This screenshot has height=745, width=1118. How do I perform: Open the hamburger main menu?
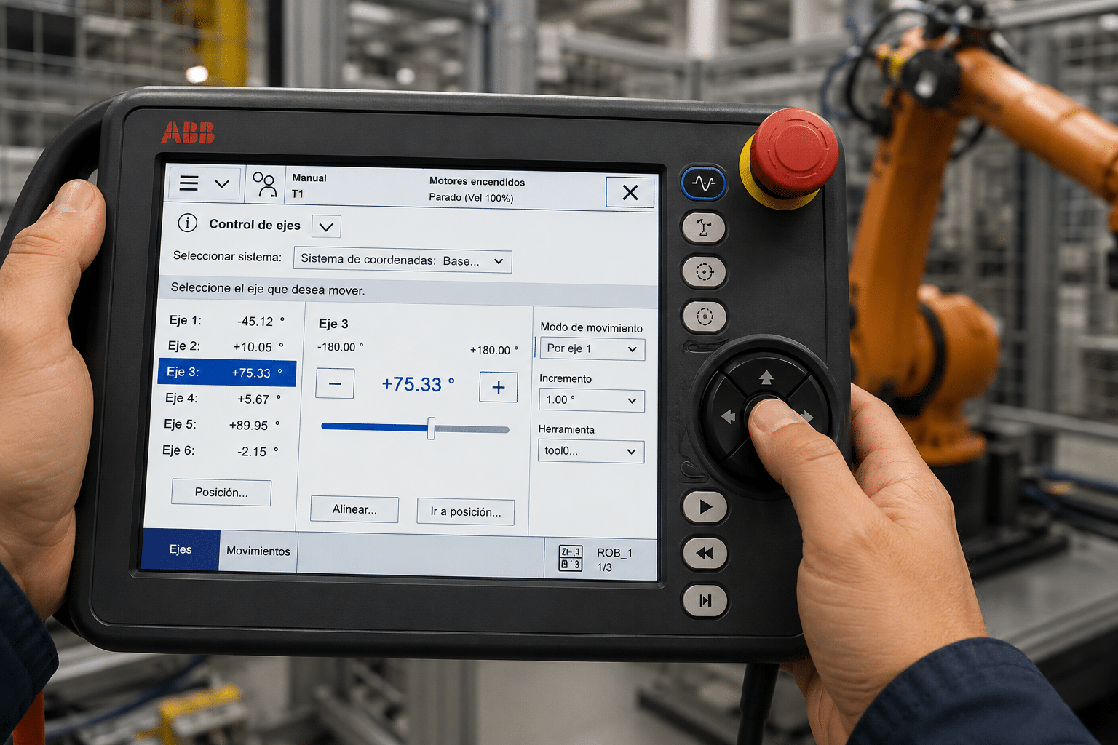[189, 183]
